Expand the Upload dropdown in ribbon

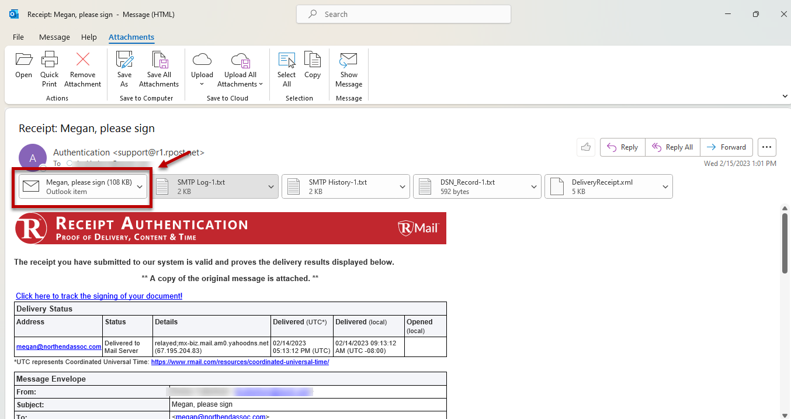[202, 84]
